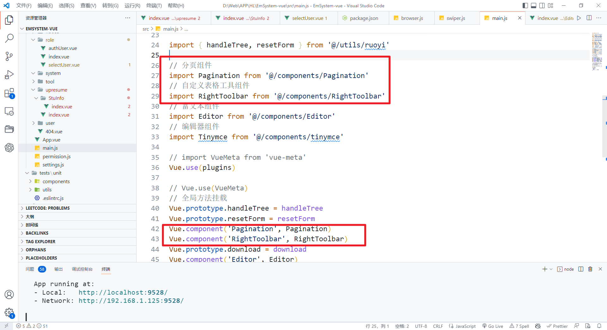Screen dimensions: 607x330
Task: Open the Source Control view
Action: tap(9, 57)
